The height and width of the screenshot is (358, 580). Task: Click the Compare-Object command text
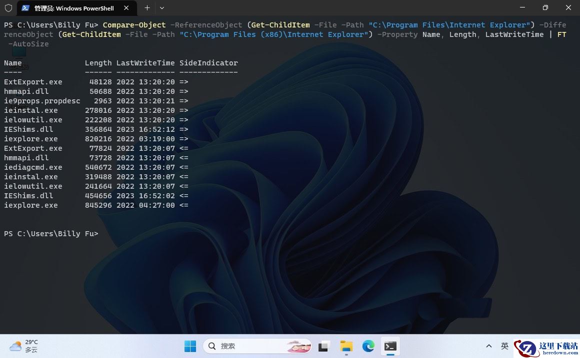(x=134, y=25)
